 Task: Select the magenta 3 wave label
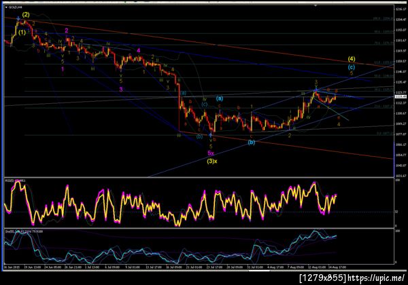click(x=121, y=90)
